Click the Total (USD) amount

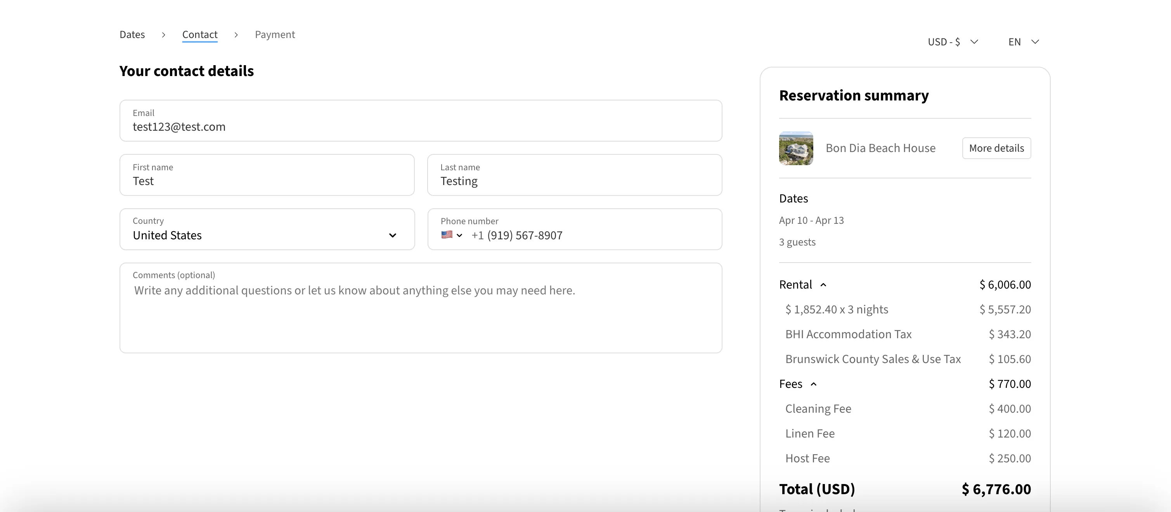tap(996, 489)
